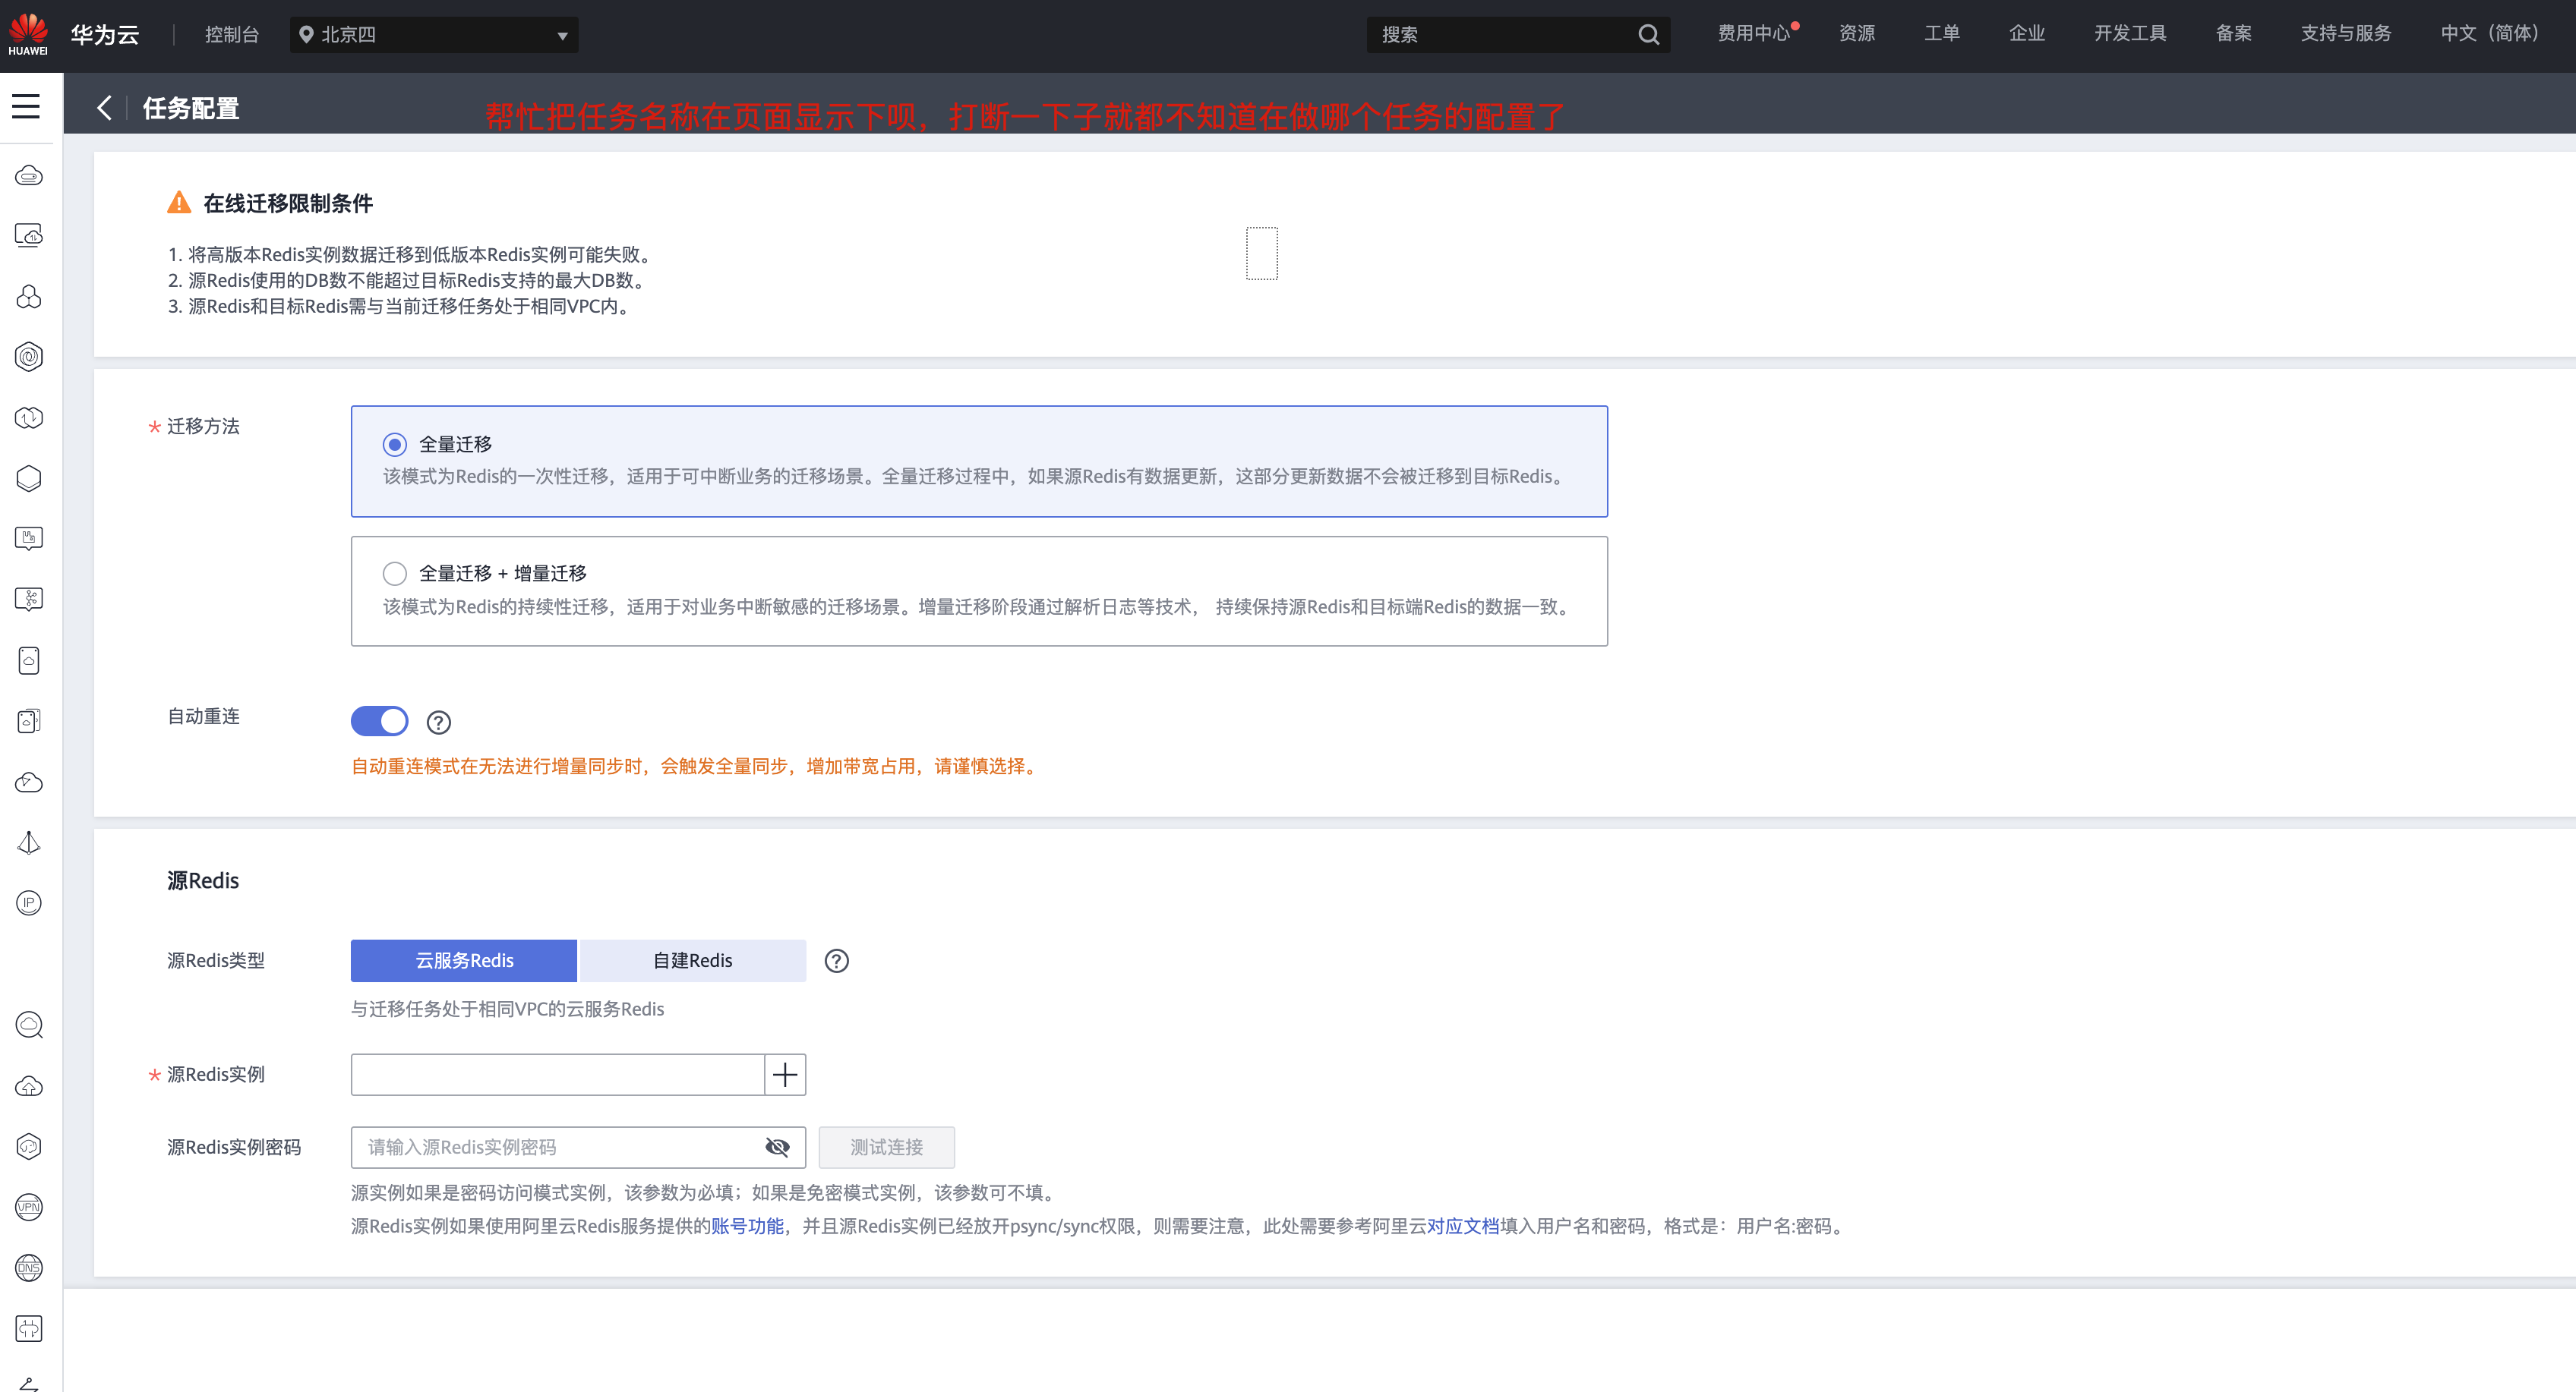The width and height of the screenshot is (2576, 1392).
Task: Click the 测试连接 button
Action: pos(887,1147)
